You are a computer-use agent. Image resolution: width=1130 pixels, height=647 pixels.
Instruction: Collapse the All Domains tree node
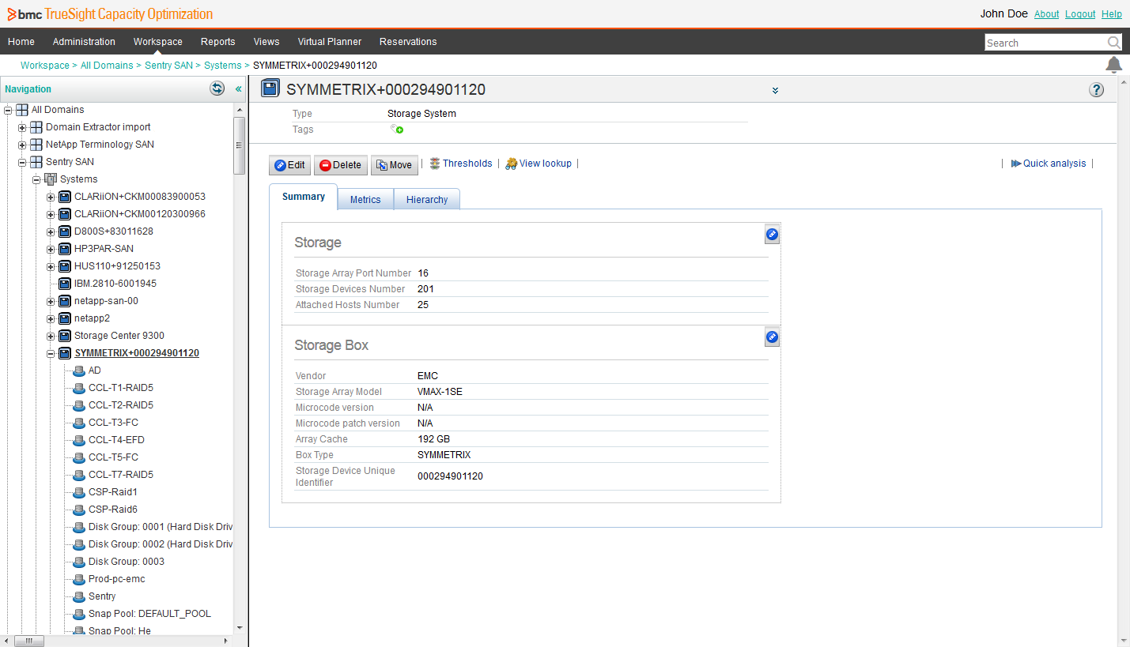8,110
